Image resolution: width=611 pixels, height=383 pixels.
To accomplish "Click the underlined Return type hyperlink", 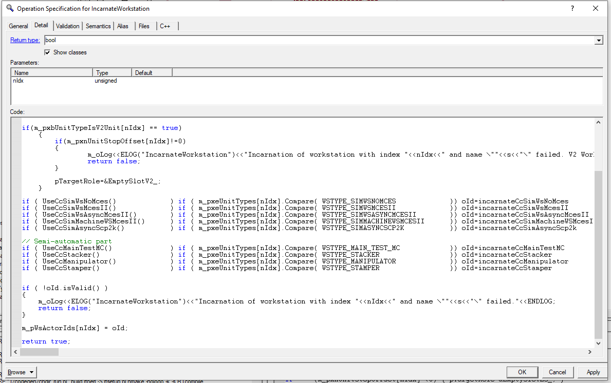I will coord(25,40).
